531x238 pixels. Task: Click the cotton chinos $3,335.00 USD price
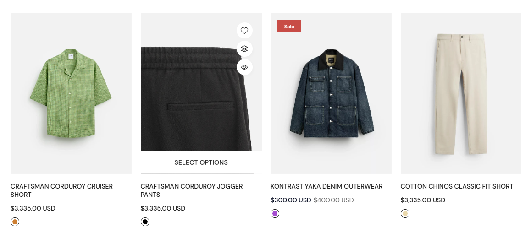[x=423, y=200]
